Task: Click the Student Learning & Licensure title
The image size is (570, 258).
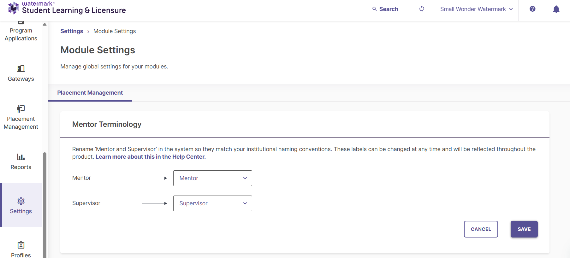Action: [x=74, y=10]
